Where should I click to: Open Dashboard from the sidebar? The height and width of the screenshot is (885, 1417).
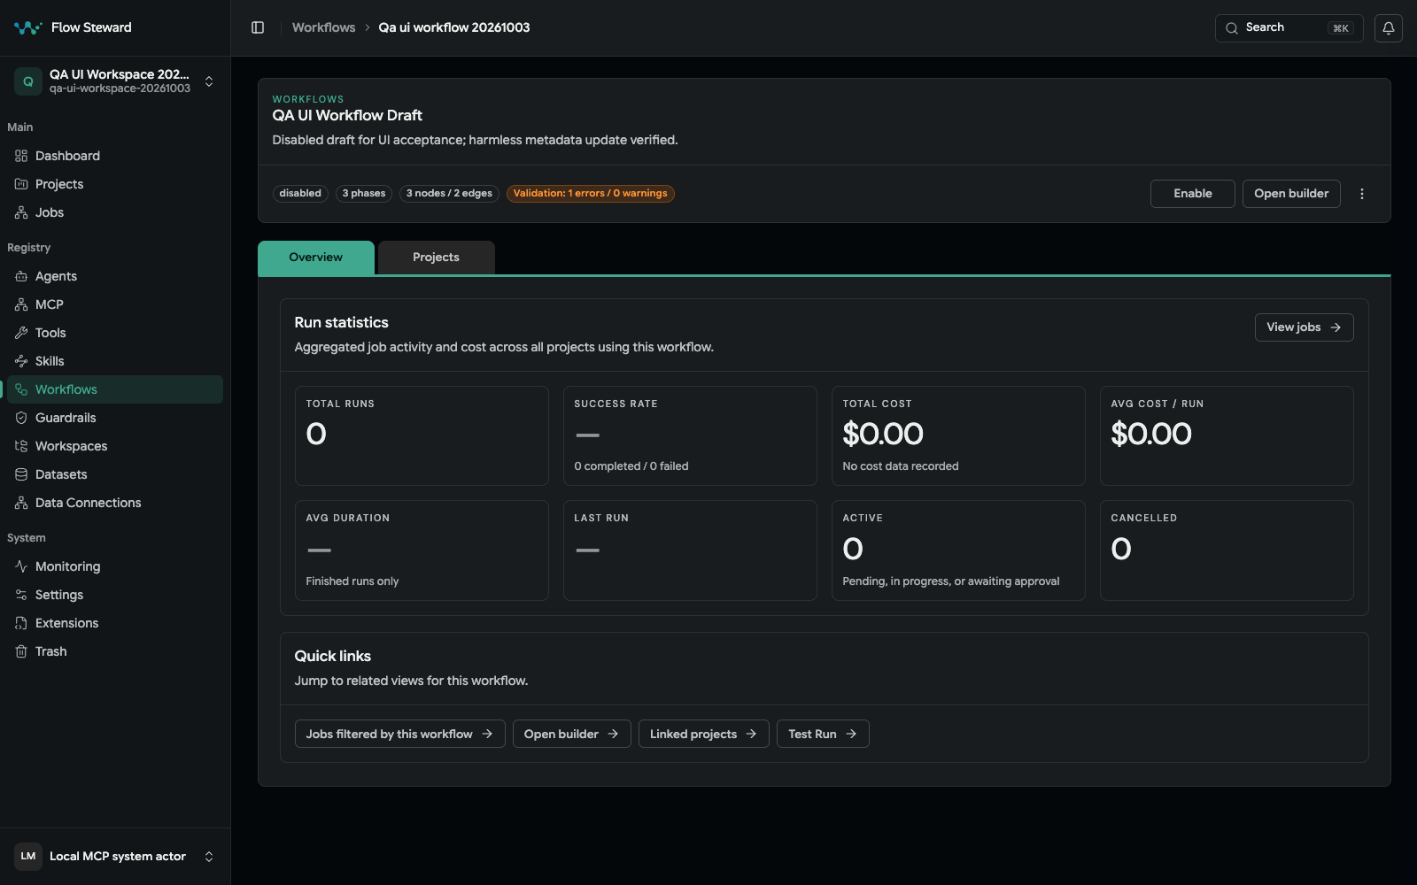[x=115, y=156]
